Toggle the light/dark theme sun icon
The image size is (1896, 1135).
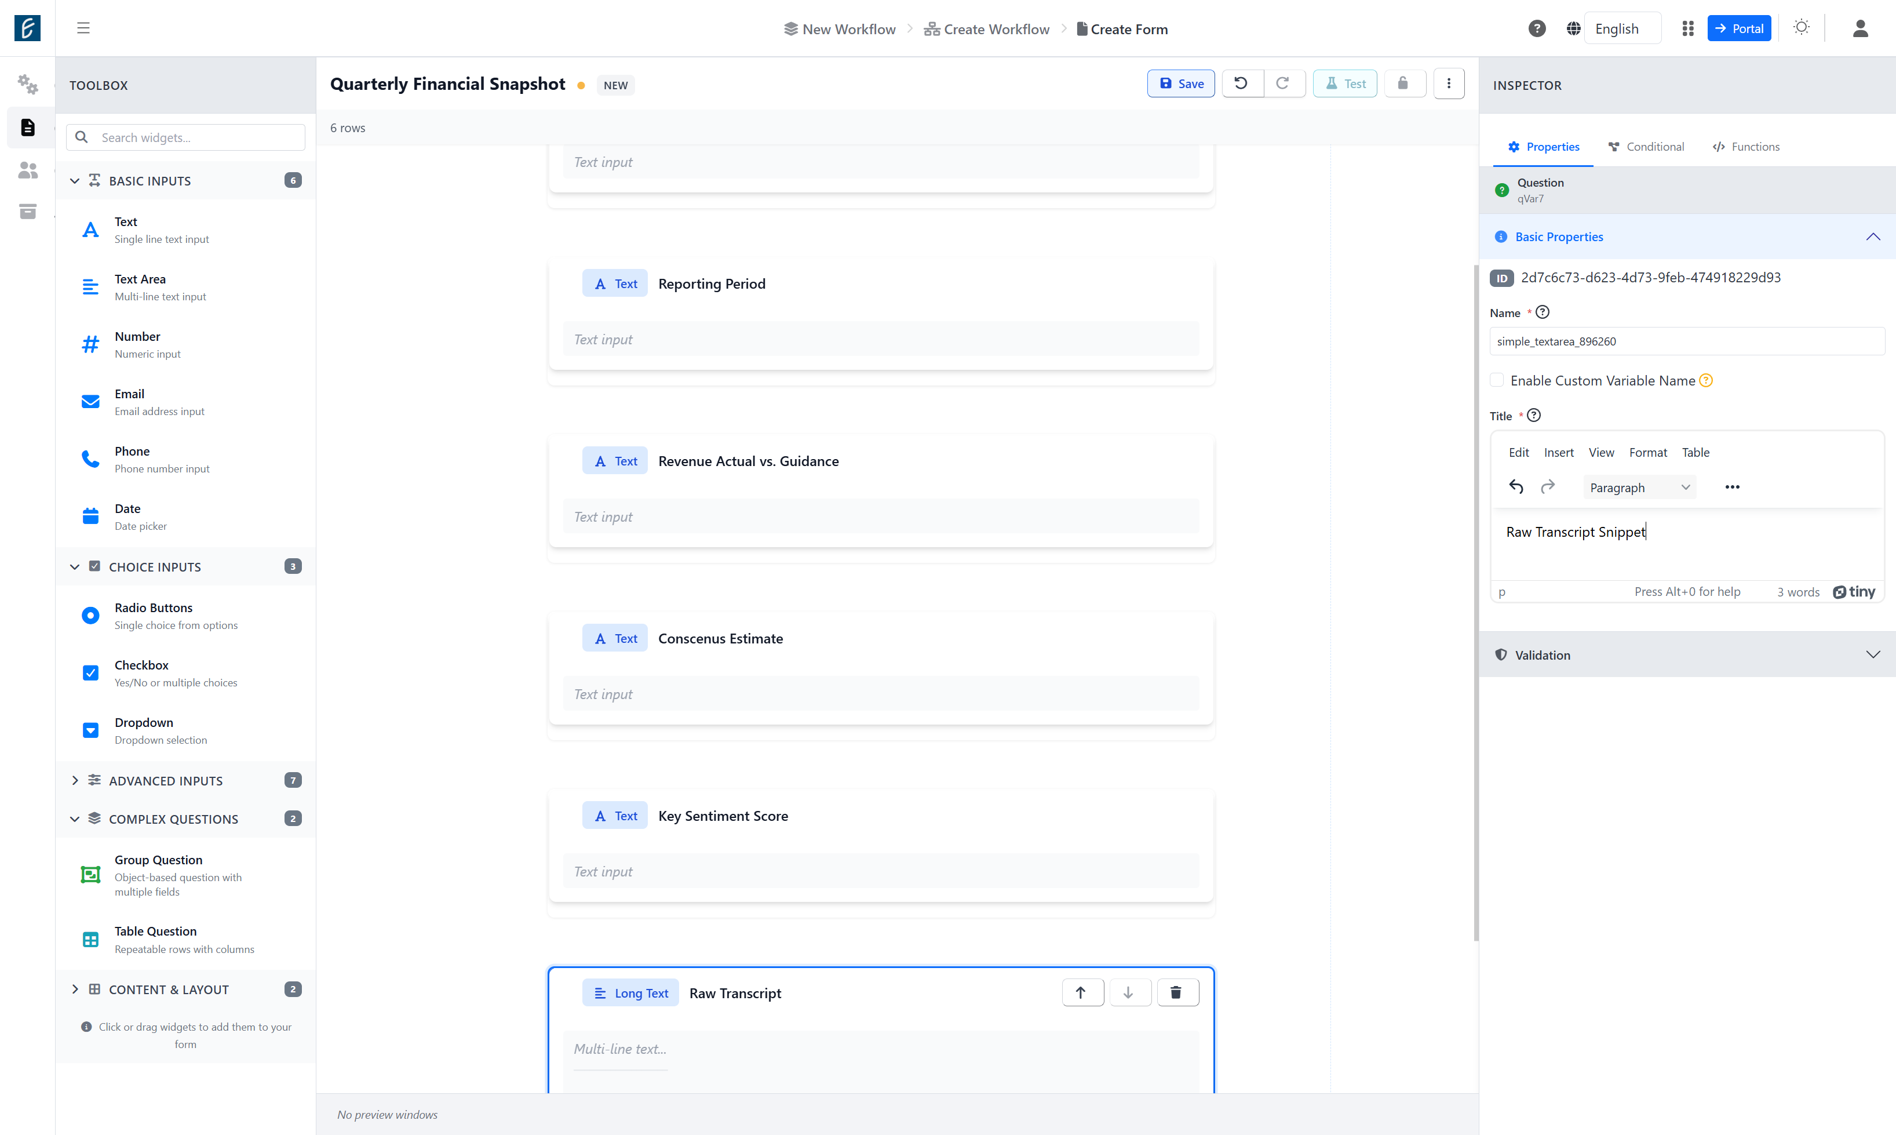click(x=1802, y=27)
